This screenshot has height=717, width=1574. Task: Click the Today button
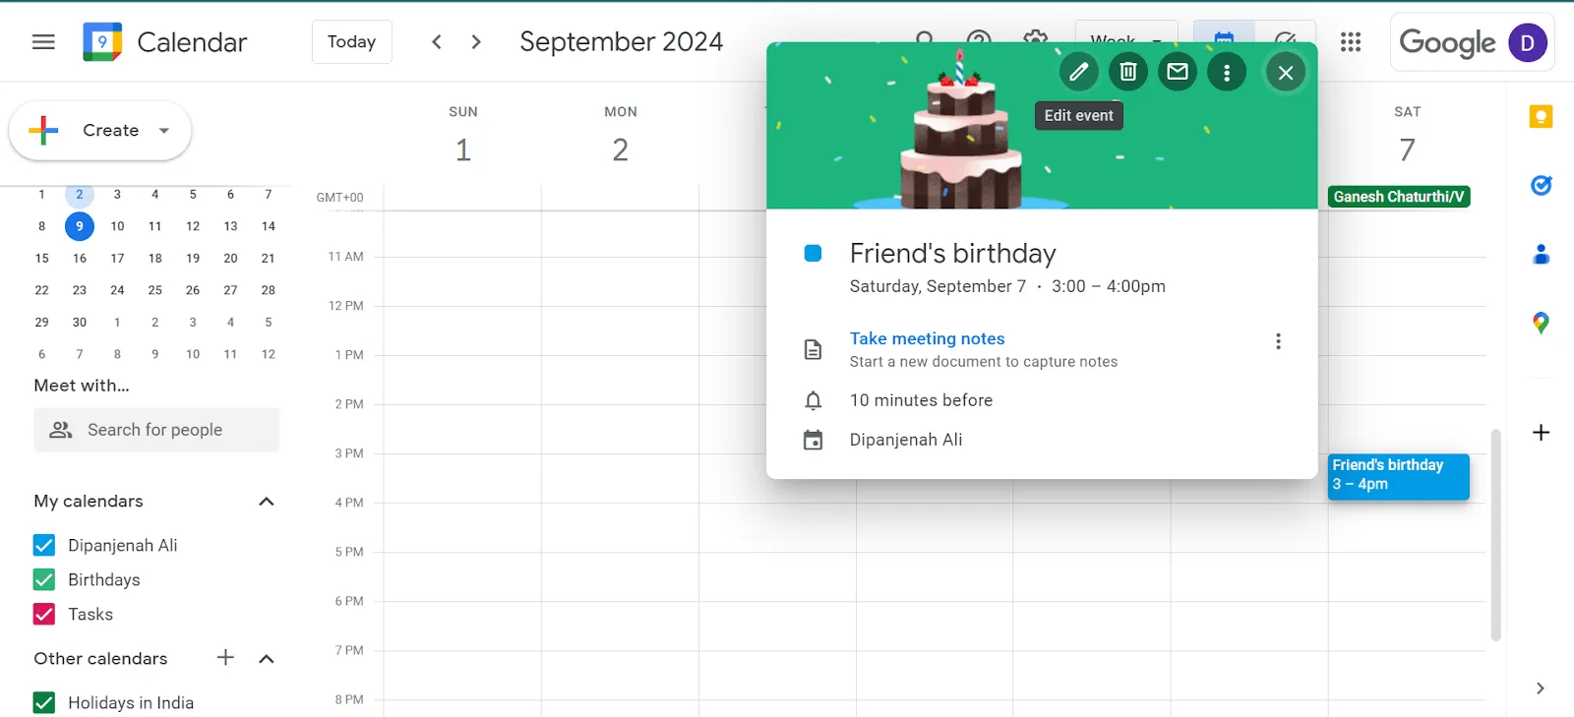pyautogui.click(x=352, y=42)
